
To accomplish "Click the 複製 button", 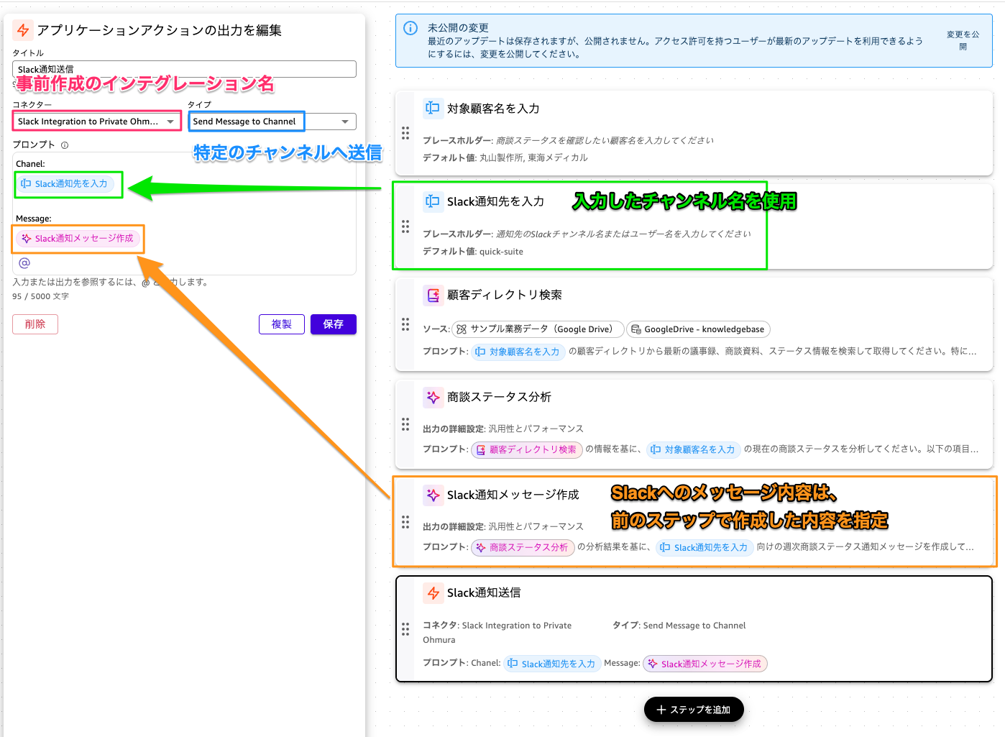I will click(x=281, y=324).
